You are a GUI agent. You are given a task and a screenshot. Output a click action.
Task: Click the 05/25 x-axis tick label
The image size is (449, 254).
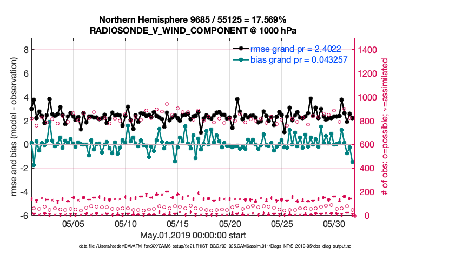(282, 223)
